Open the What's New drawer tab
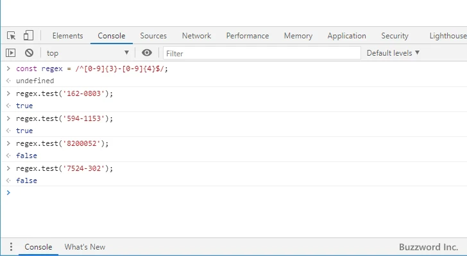The height and width of the screenshot is (256, 467). (85, 247)
